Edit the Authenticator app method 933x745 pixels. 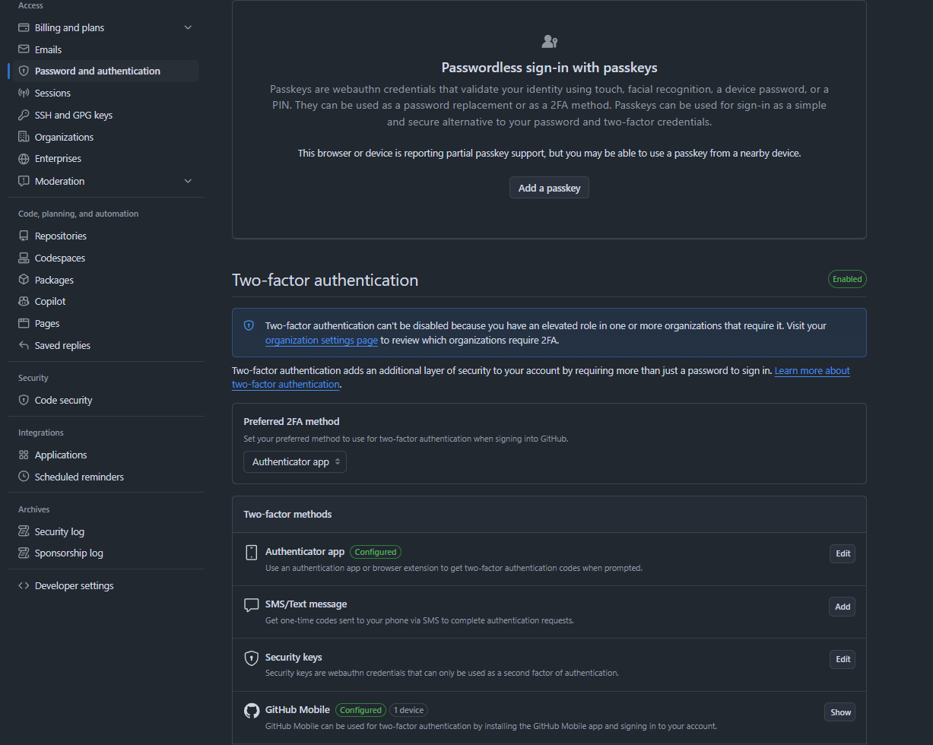(x=843, y=553)
